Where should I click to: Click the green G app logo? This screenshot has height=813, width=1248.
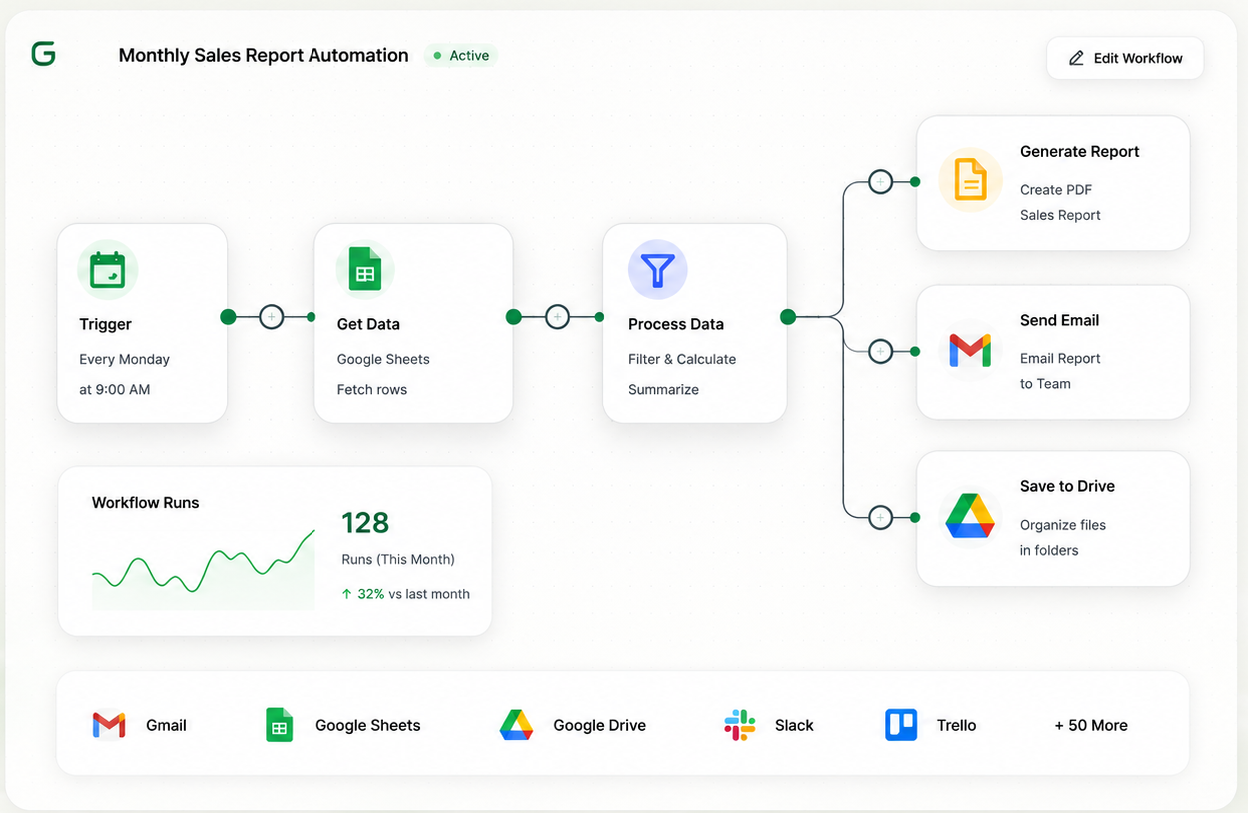[x=43, y=54]
